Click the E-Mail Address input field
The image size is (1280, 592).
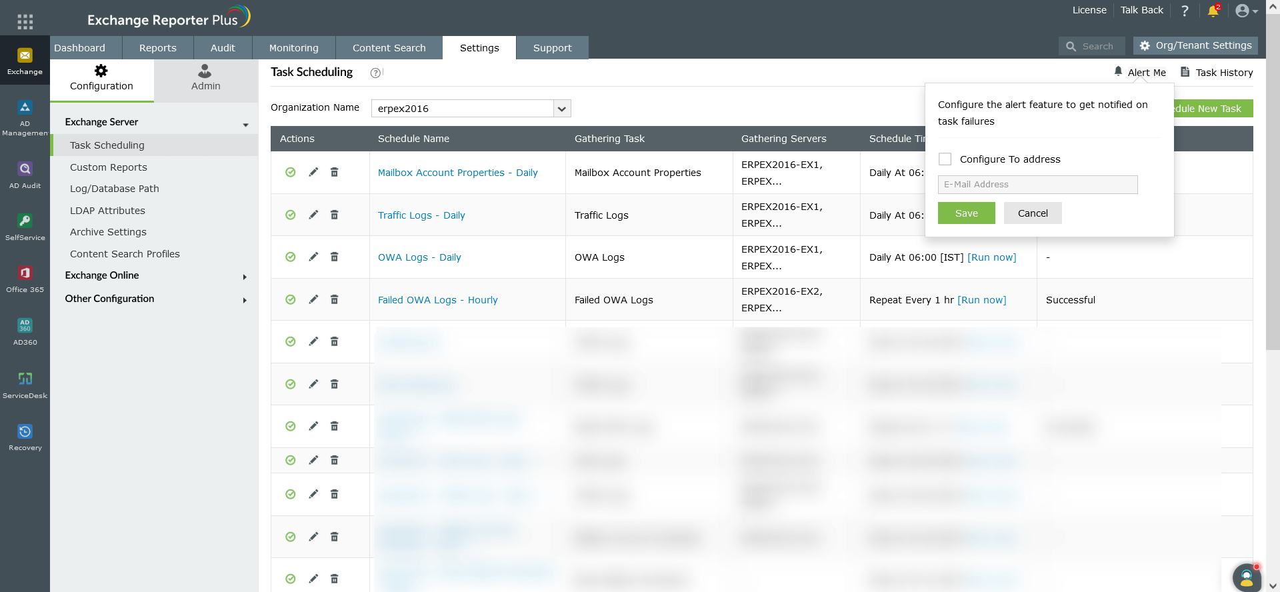tap(1038, 185)
